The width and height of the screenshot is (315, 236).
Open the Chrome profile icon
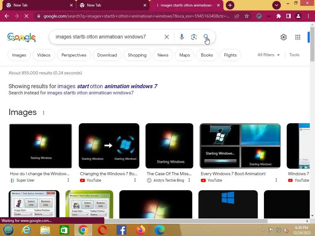pyautogui.click(x=298, y=16)
